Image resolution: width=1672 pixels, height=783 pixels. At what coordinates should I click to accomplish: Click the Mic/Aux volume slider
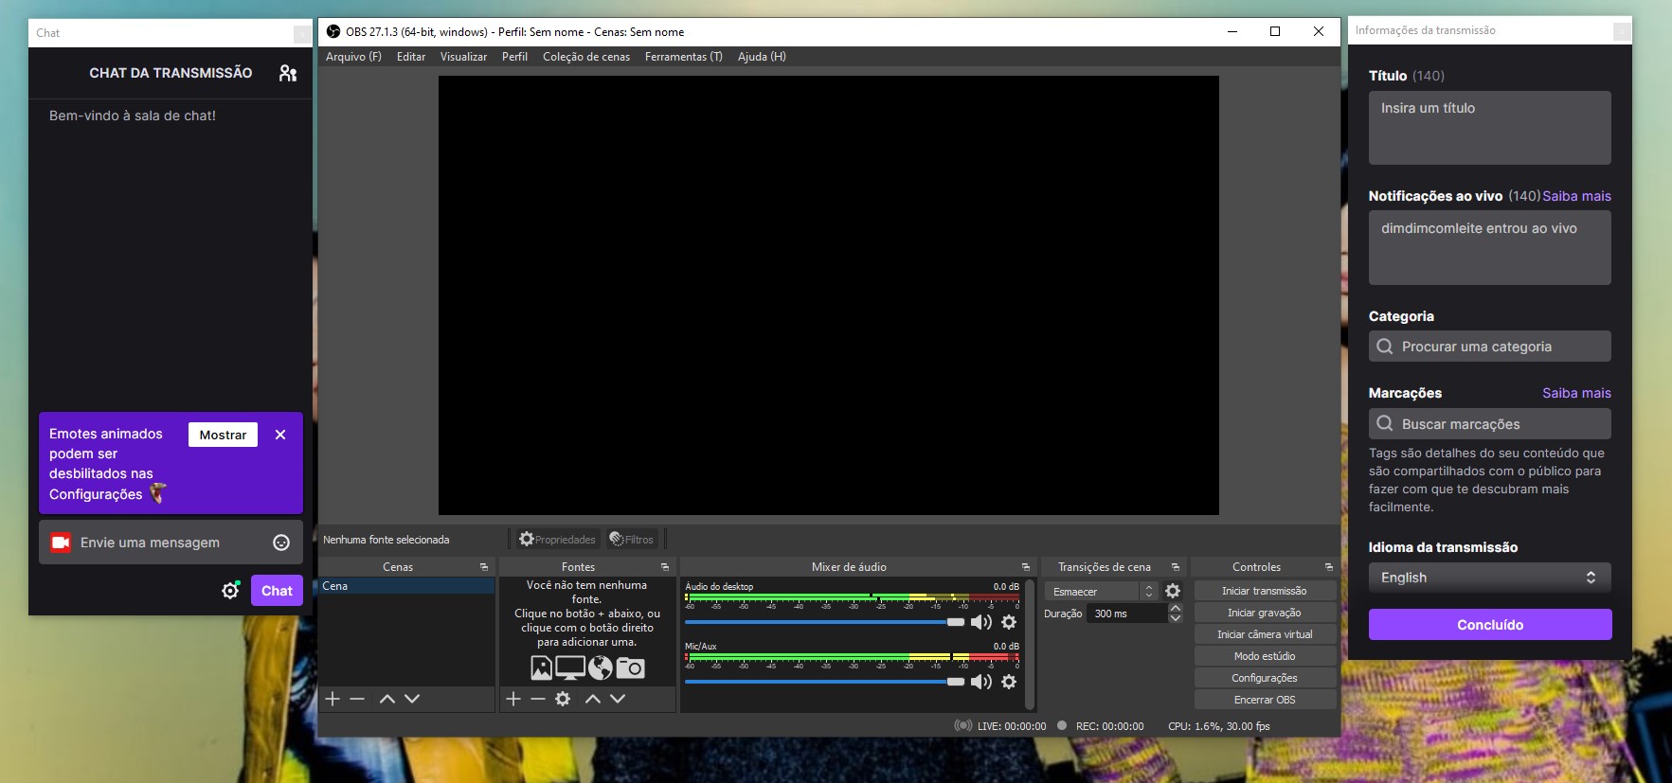pos(824,682)
